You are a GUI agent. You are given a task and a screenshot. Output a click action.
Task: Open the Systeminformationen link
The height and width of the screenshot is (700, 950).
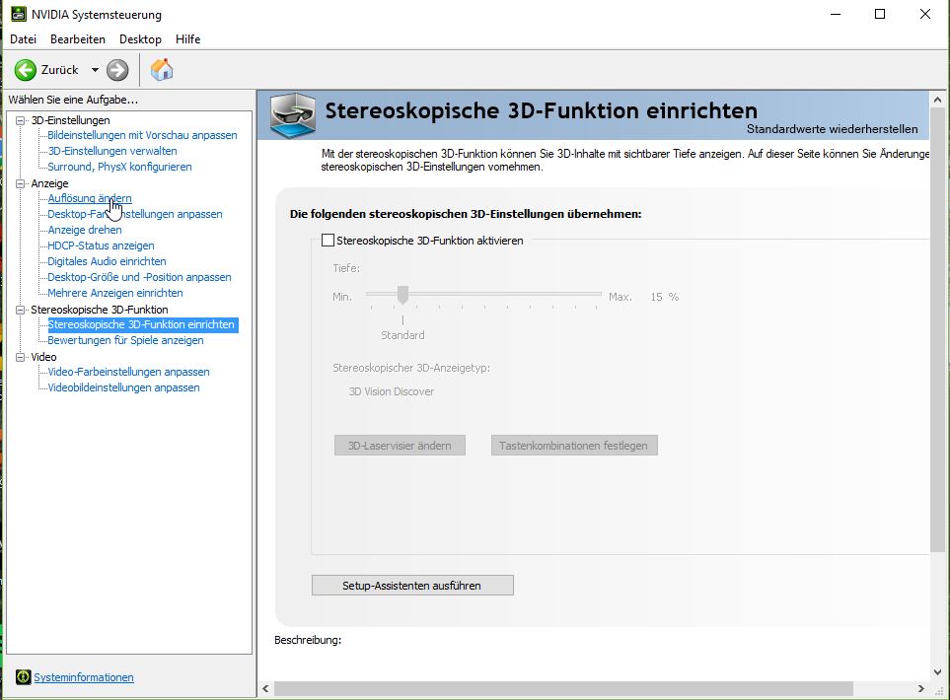[84, 677]
